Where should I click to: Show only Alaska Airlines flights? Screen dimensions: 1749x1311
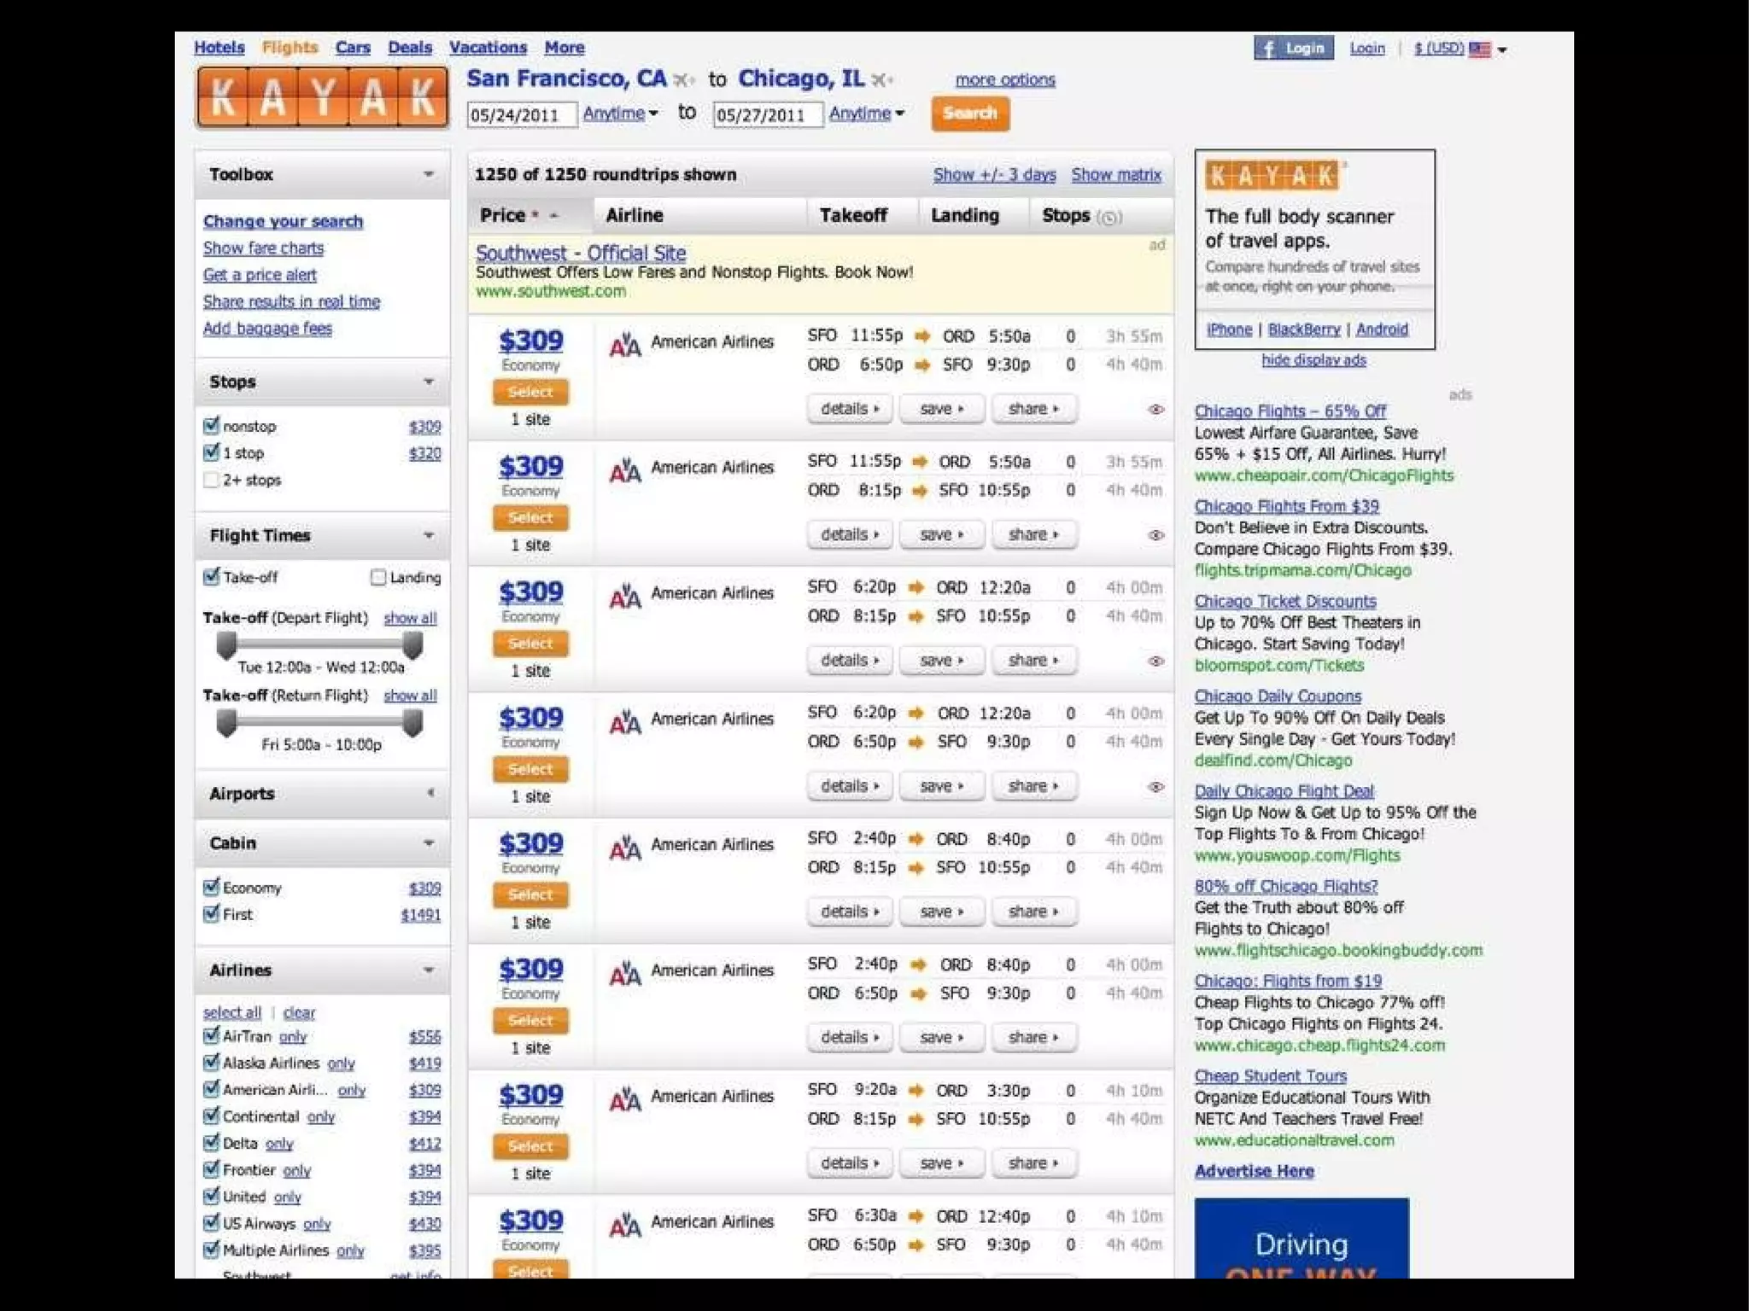(x=341, y=1063)
